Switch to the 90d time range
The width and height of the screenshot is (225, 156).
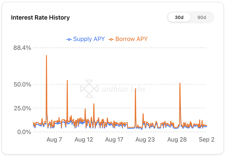tap(202, 17)
